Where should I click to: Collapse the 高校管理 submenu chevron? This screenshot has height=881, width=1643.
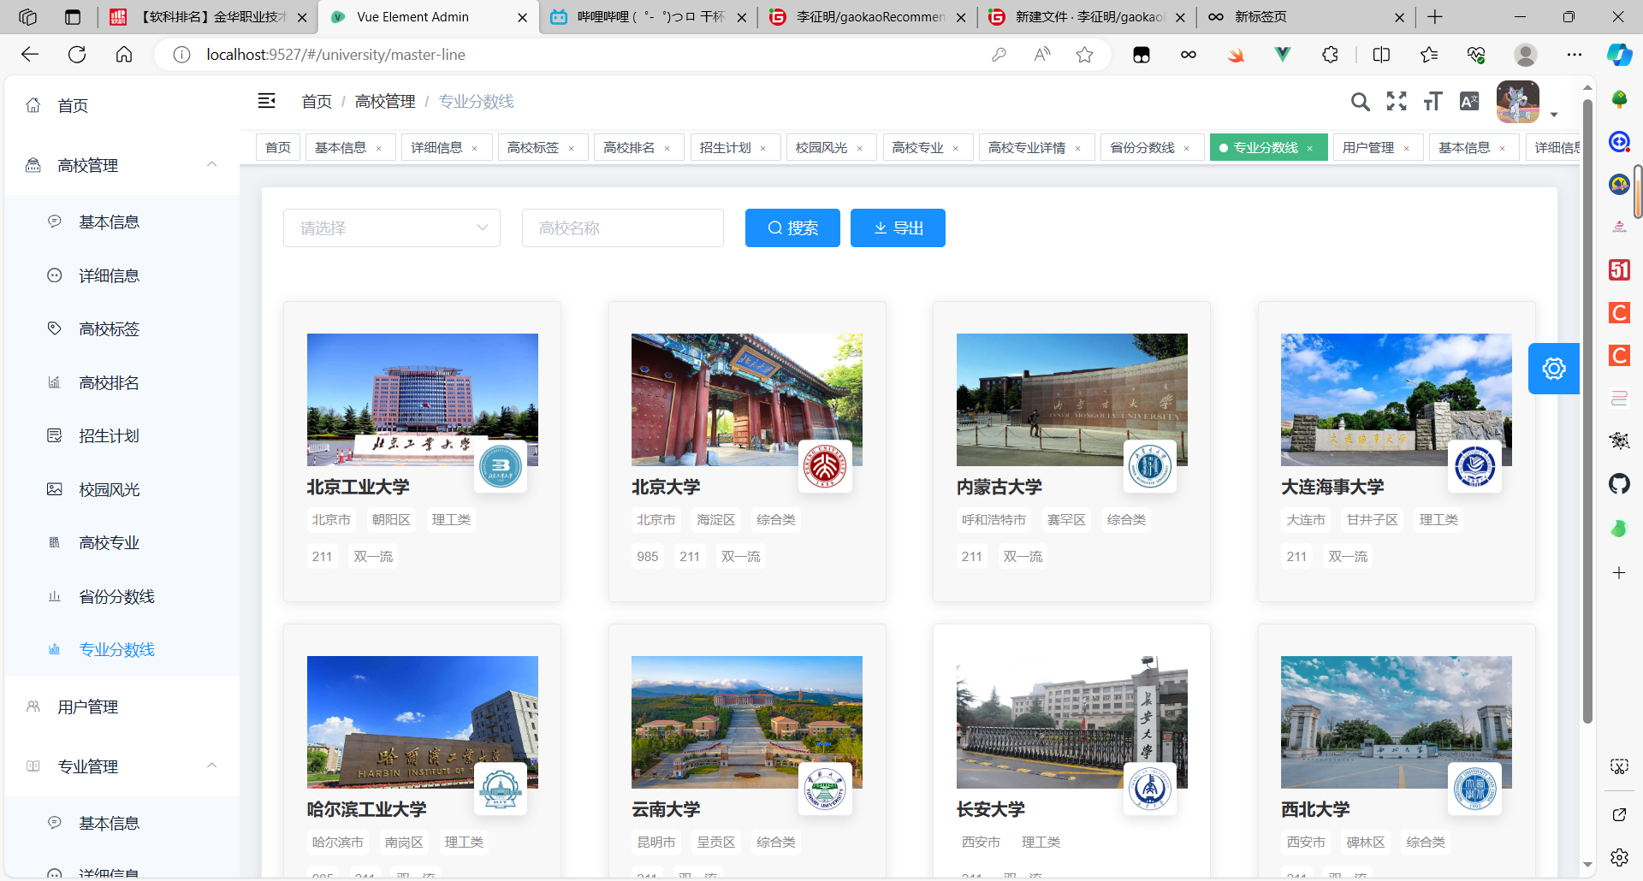coord(211,164)
